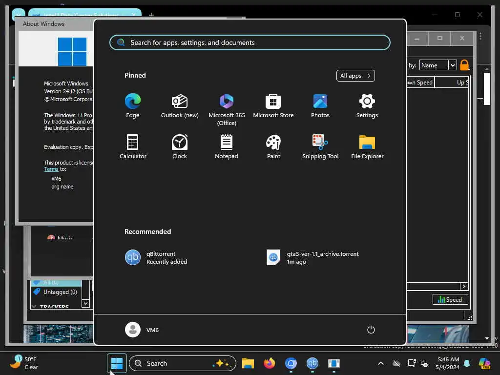Open the Edge pinned app

[133, 106]
